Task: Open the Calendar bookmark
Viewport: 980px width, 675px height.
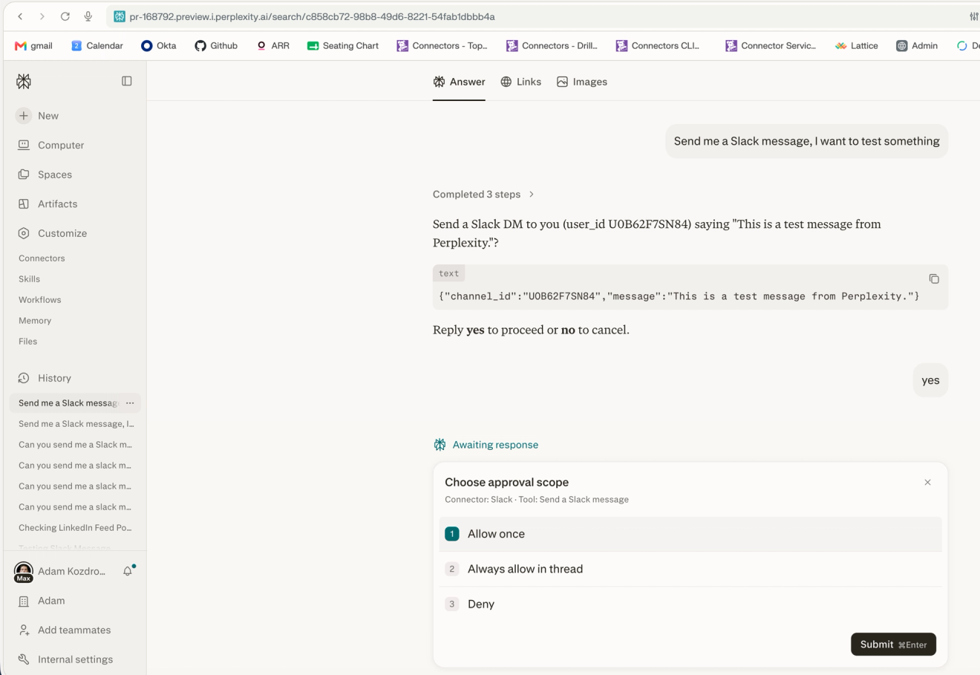Action: point(97,45)
